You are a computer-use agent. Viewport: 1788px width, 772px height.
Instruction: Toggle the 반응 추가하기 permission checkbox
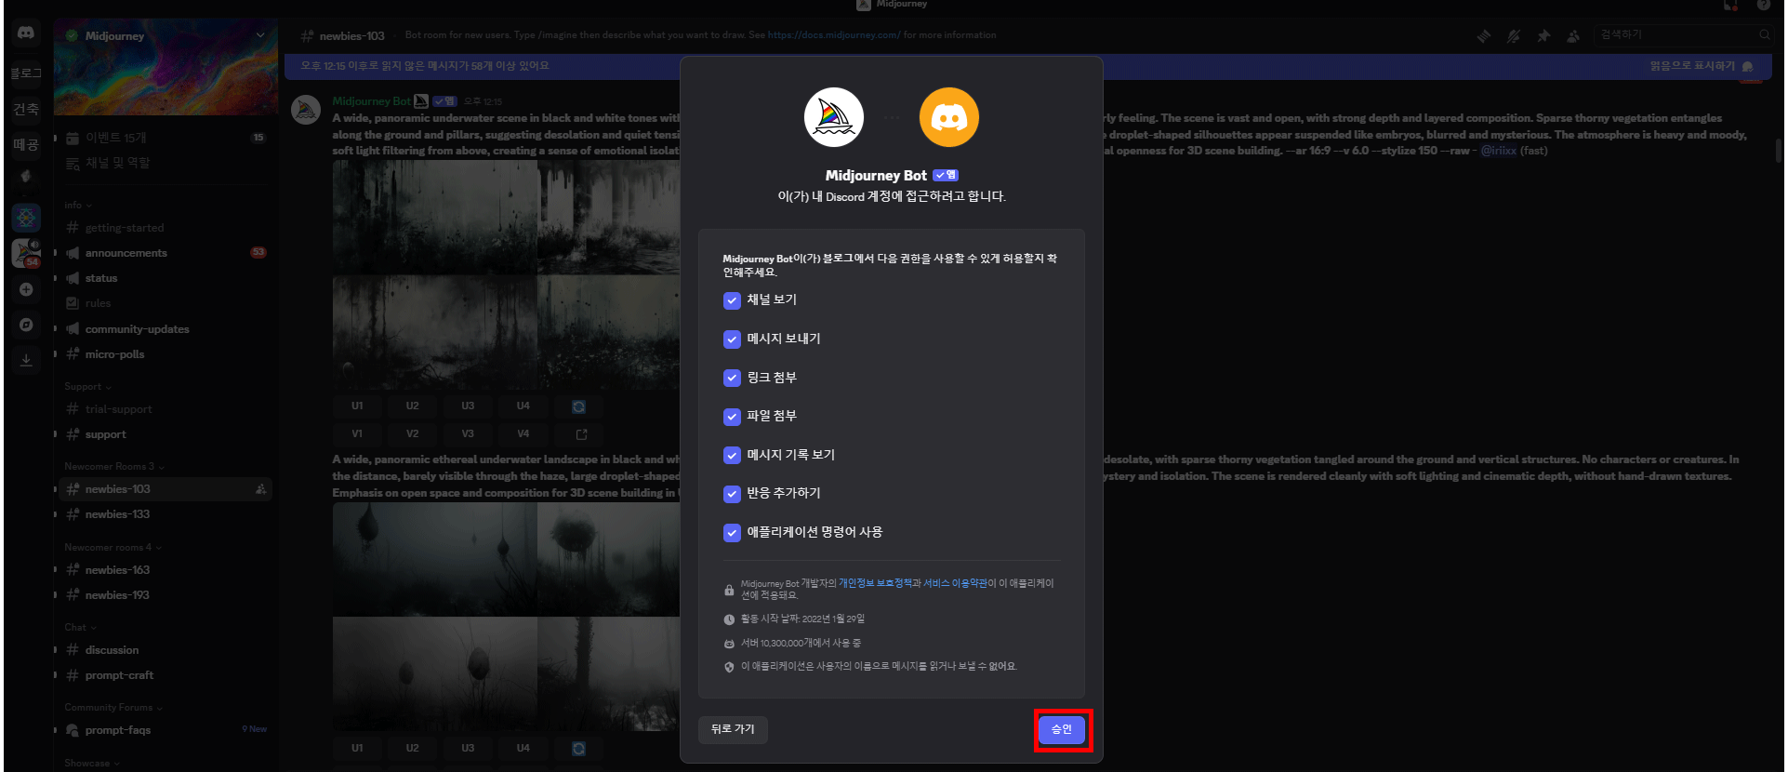click(732, 494)
